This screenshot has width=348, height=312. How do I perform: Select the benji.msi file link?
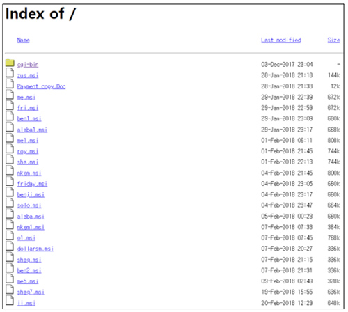31,194
